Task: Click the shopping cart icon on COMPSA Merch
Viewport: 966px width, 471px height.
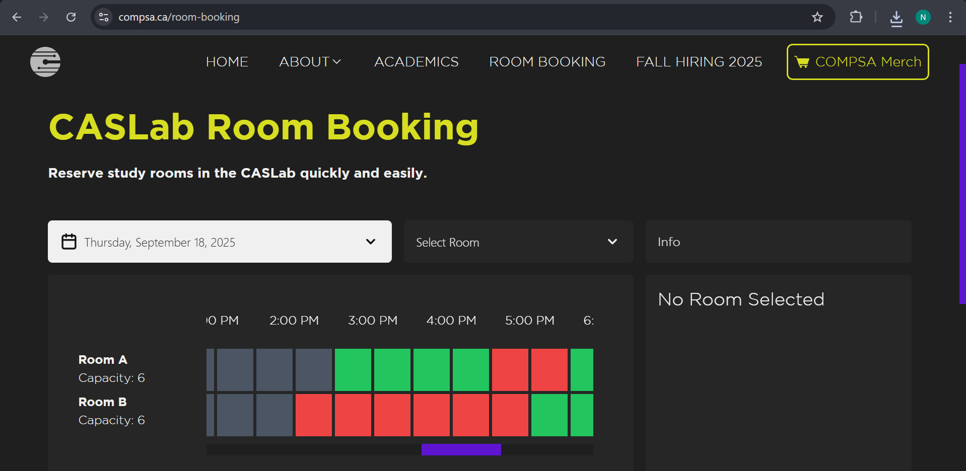Action: pos(802,62)
